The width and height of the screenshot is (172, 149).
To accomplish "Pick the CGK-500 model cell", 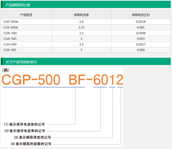I will click(x=10, y=50).
